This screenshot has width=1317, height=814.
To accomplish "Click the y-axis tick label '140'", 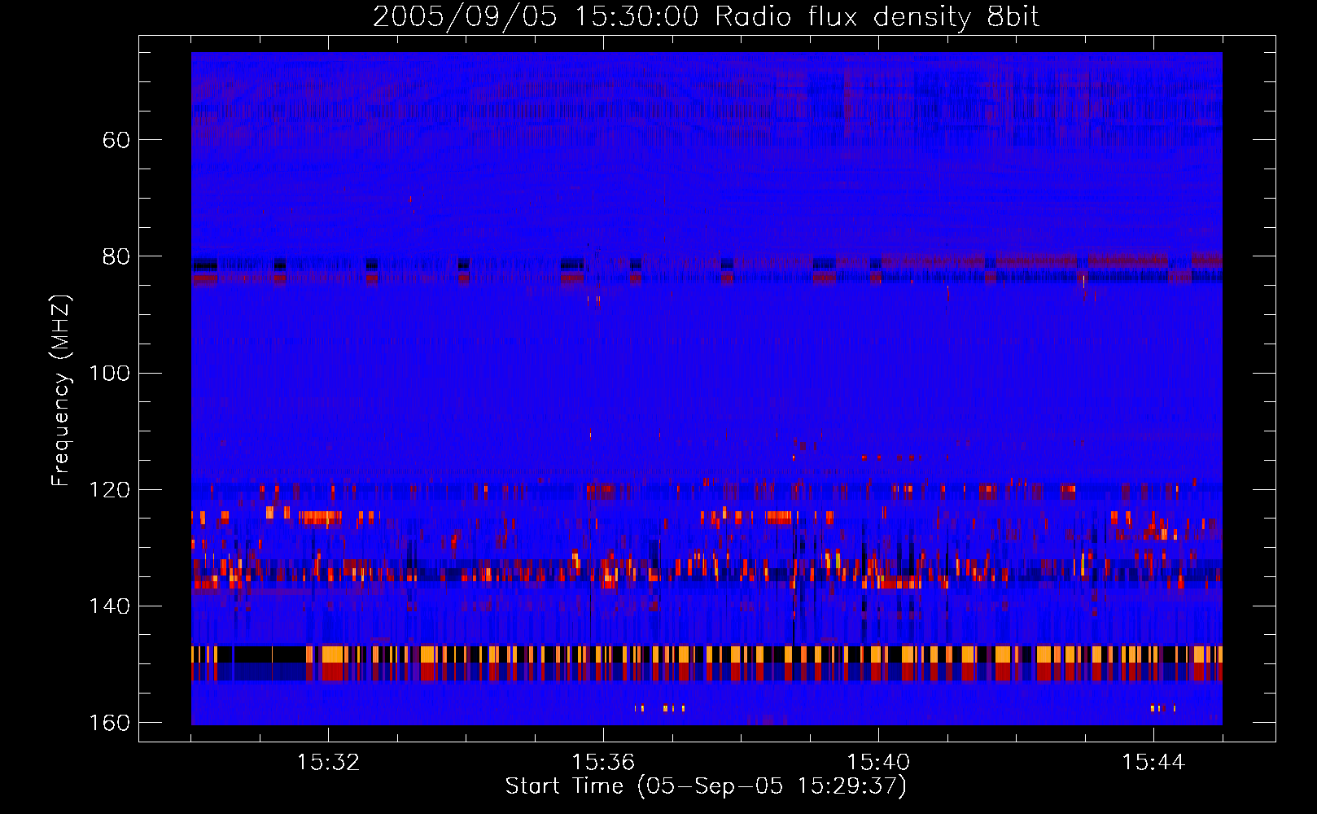I will coord(109,606).
